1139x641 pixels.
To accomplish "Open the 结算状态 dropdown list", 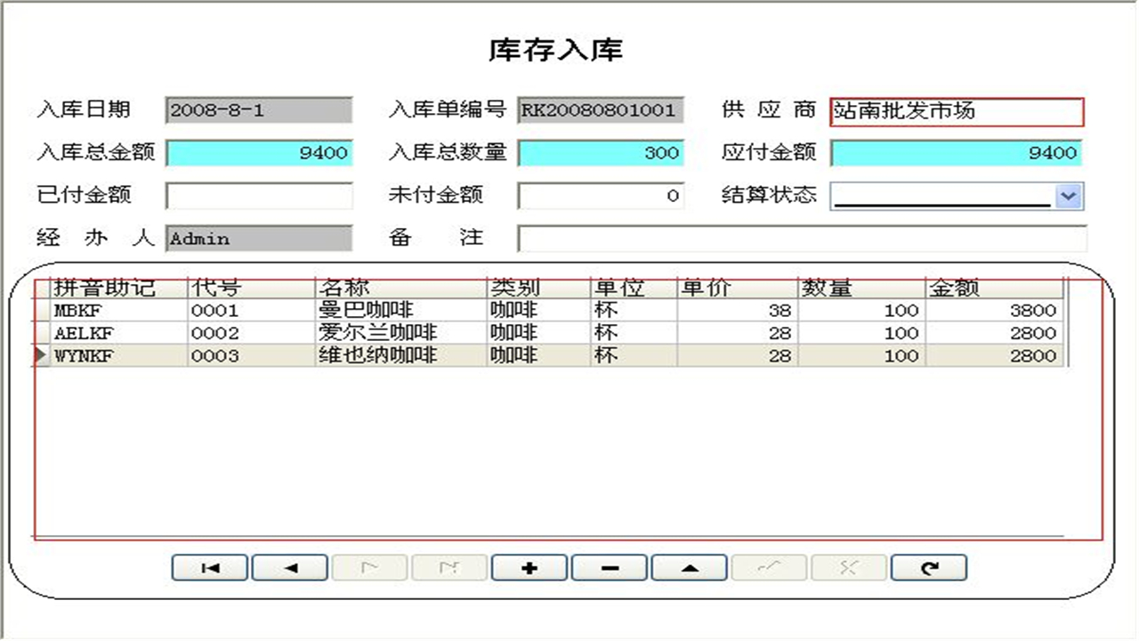I will [x=1067, y=195].
